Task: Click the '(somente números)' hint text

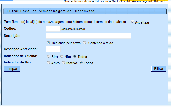Action: click(73, 29)
